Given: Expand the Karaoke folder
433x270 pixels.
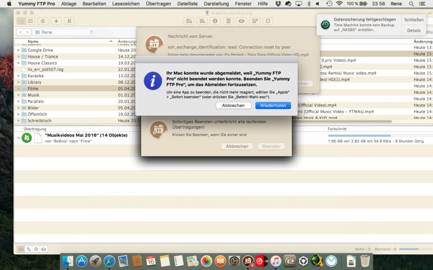Looking at the screenshot, I should (18, 76).
